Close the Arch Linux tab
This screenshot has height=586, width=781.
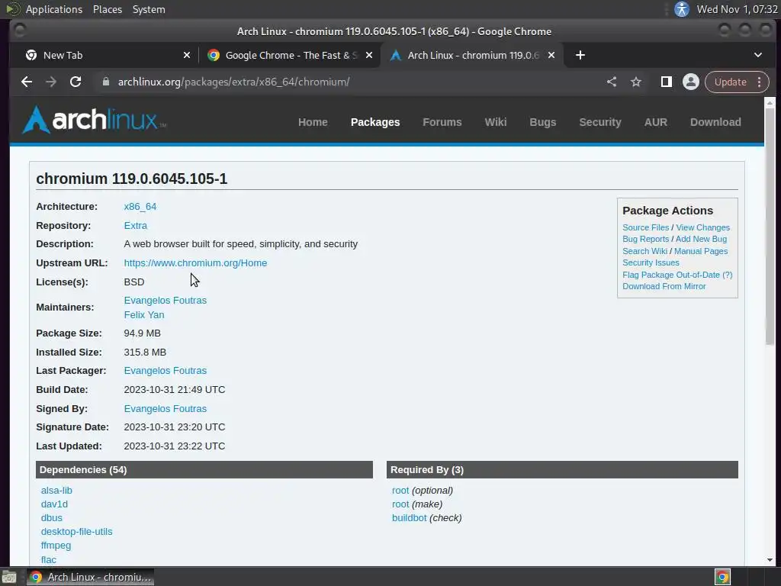pyautogui.click(x=551, y=55)
